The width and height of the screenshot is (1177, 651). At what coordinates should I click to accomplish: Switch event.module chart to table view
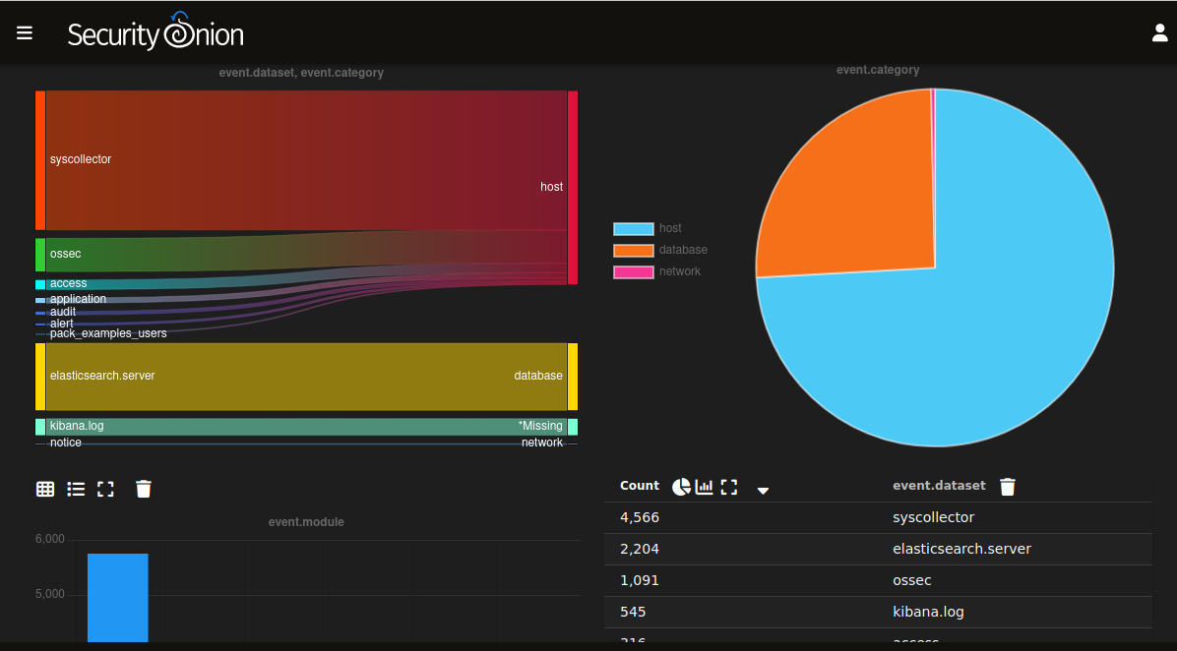point(45,489)
